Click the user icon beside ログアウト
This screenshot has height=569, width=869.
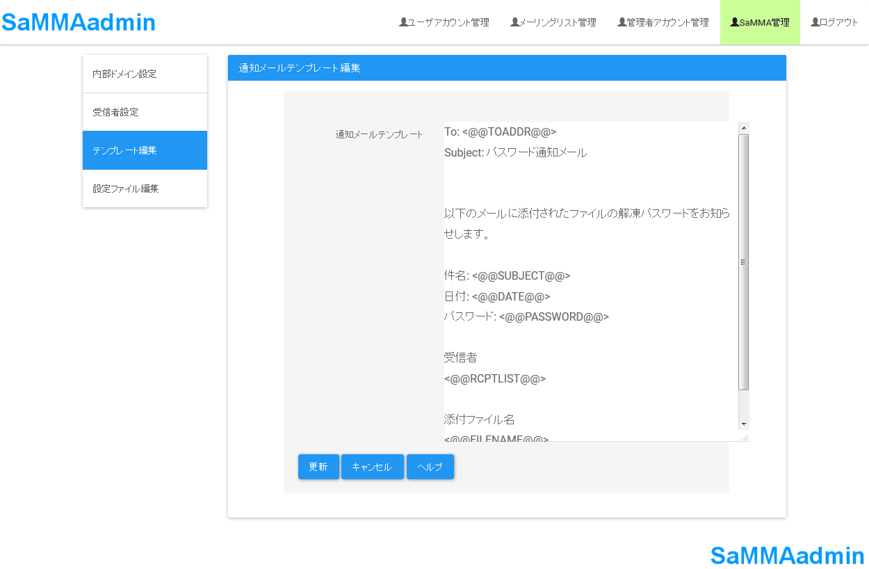tap(815, 22)
